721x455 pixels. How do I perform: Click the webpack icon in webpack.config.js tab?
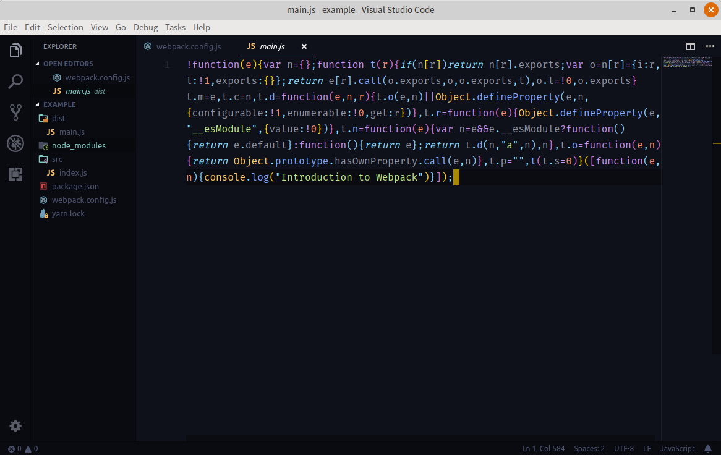pyautogui.click(x=148, y=46)
